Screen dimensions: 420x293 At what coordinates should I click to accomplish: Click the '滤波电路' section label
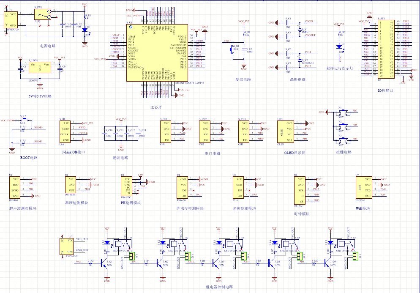[x=120, y=158]
